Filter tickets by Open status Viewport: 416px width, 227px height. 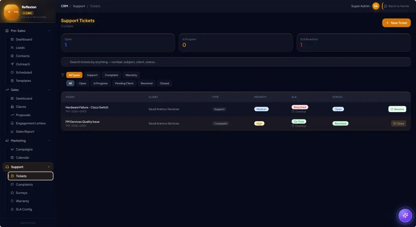[x=82, y=83]
